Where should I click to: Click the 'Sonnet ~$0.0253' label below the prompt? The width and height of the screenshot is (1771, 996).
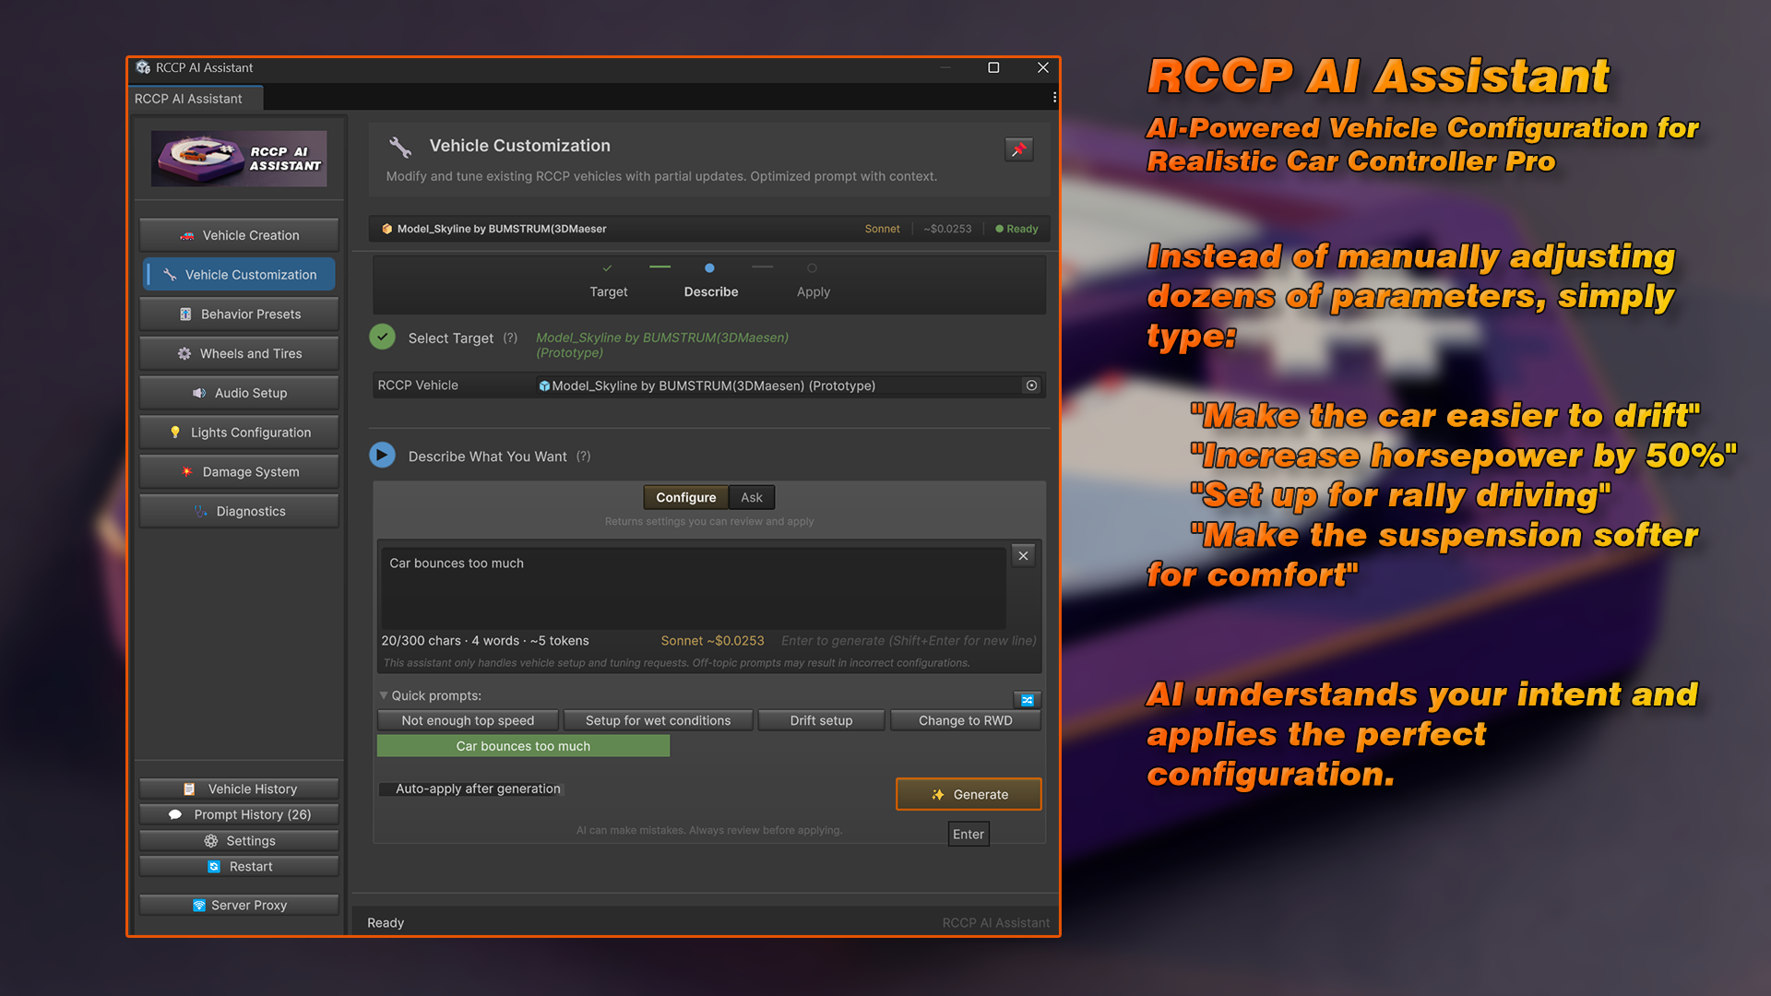(712, 641)
